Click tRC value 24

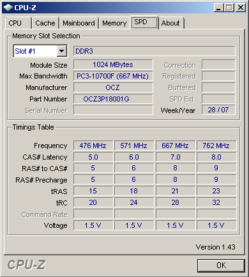coord(134,202)
